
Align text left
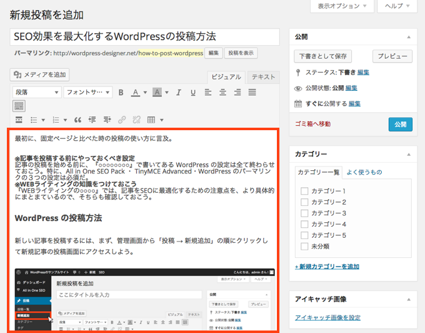pyautogui.click(x=208, y=92)
